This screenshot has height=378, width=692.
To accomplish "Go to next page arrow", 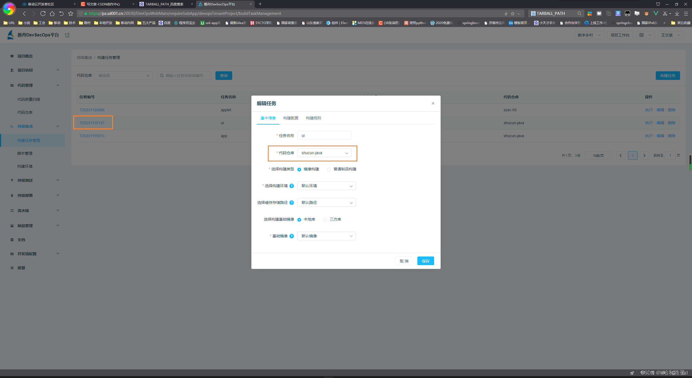I will (x=644, y=156).
